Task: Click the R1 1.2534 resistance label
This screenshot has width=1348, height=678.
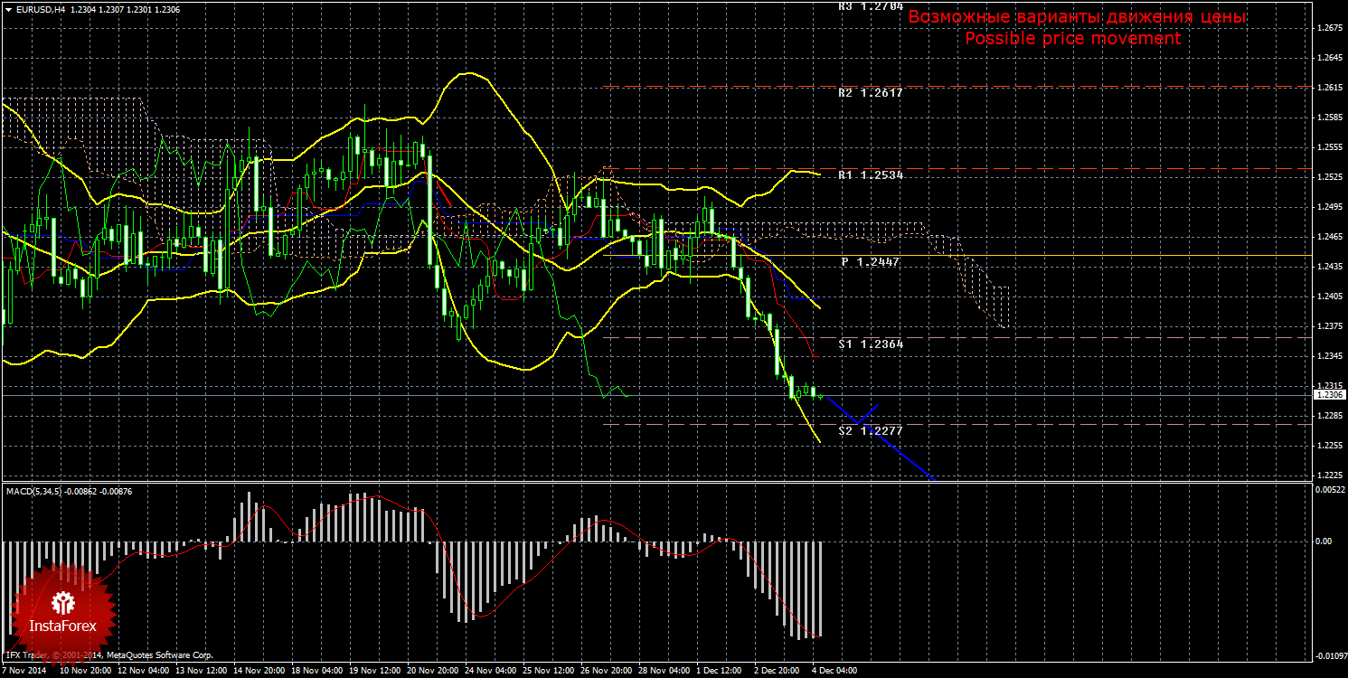Action: [870, 174]
